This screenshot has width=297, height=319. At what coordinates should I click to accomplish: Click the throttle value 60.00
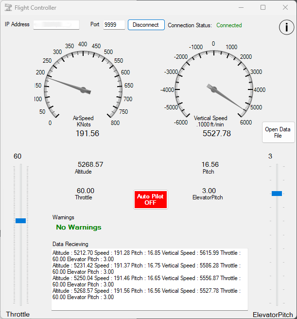(86, 191)
